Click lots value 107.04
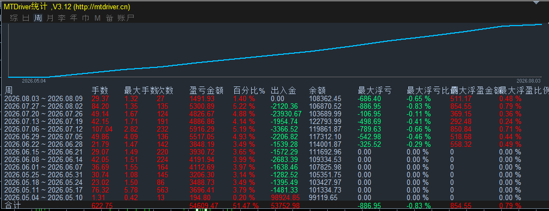 click(102, 129)
